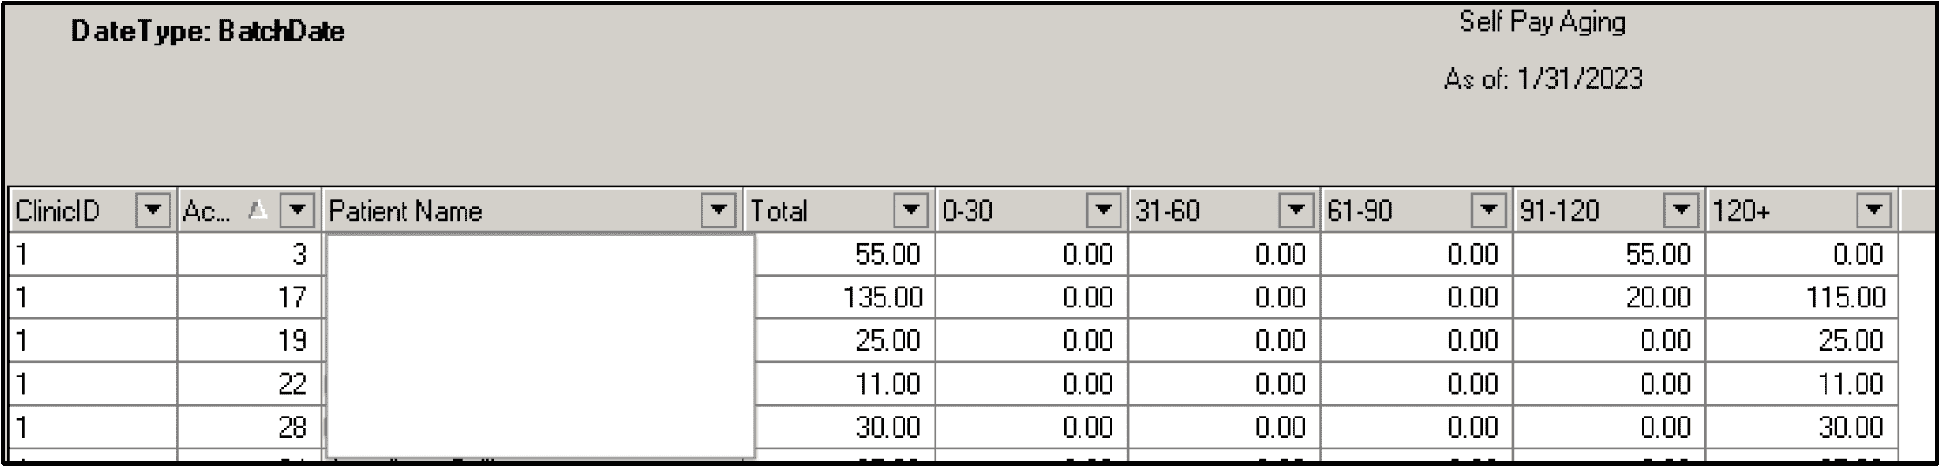Open the 91-120 column filter dropdown
The image size is (1944, 473).
(1681, 211)
